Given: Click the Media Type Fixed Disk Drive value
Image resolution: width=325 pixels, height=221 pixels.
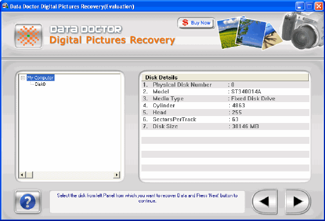Looking at the screenshot, I should tap(253, 99).
